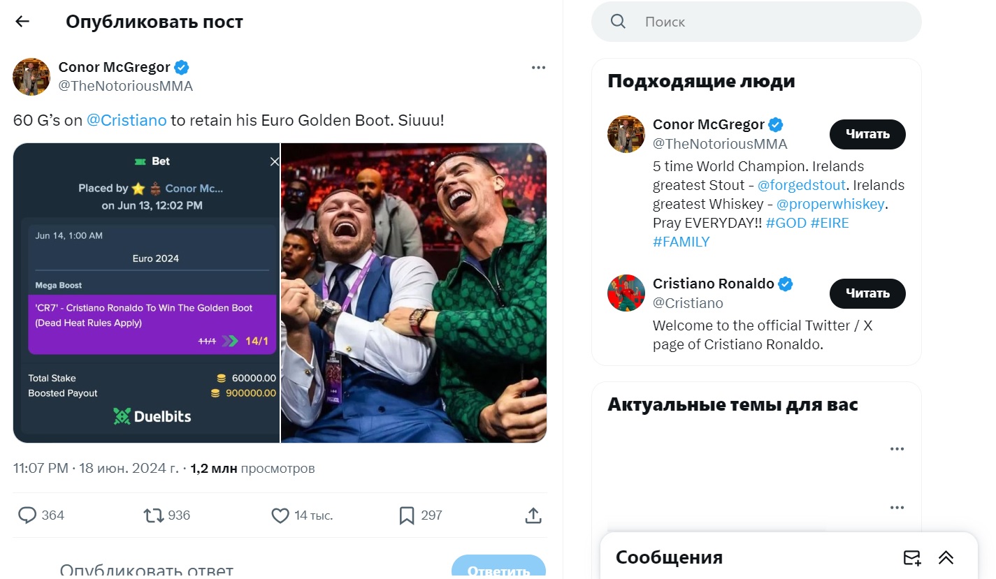Screen dimensions: 996x579
Task: Open the McGregor and Ronaldo photo
Action: coord(414,293)
